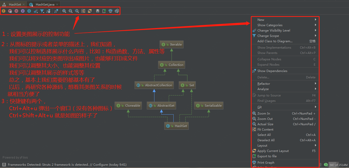This screenshot has height=168, width=349.
Task: Click the green notification badge in status bar
Action: pyautogui.click(x=326, y=165)
